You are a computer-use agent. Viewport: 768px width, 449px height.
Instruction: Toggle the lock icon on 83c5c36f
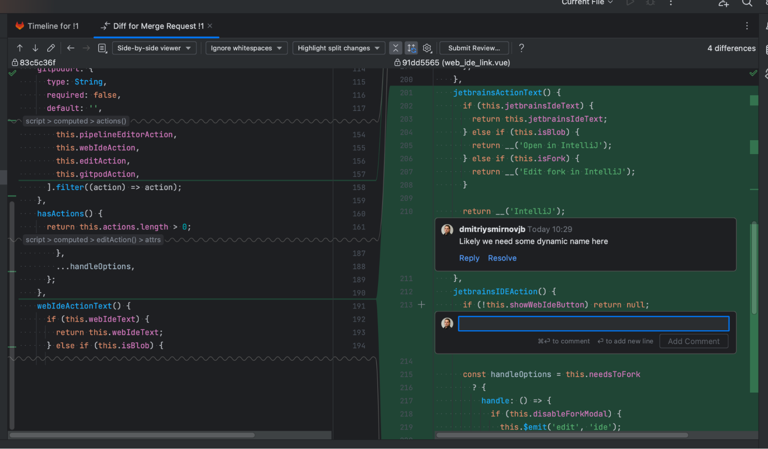click(14, 63)
